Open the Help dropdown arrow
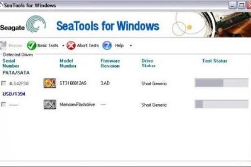The height and width of the screenshot is (167, 251). click(131, 46)
